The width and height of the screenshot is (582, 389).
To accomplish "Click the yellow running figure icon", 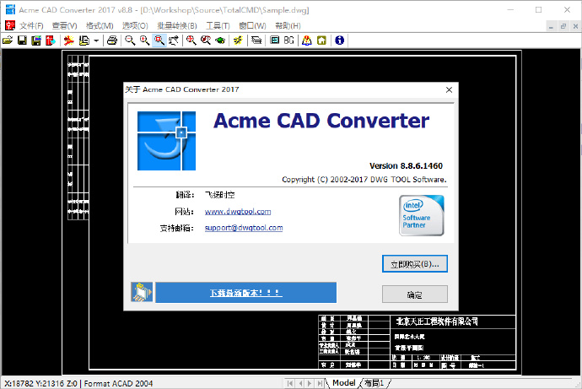I will tap(238, 41).
